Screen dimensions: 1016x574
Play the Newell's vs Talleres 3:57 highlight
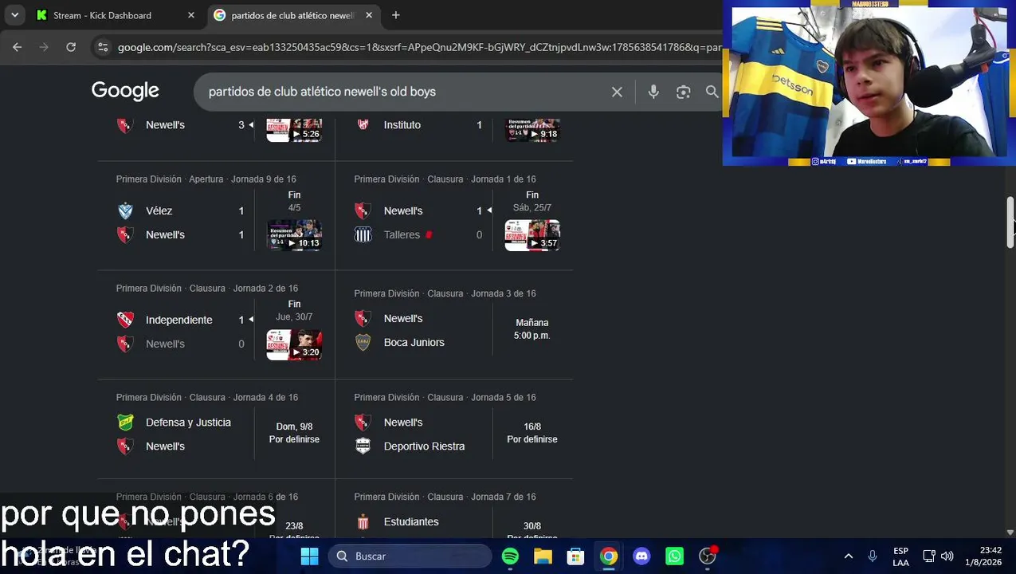pos(532,235)
